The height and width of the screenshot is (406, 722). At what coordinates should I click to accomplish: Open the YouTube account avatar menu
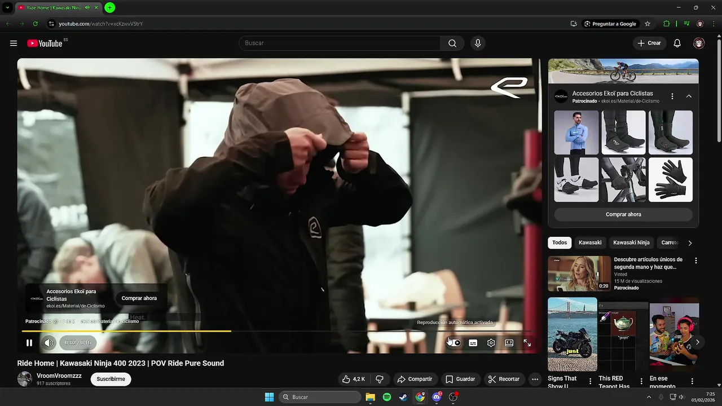point(699,43)
